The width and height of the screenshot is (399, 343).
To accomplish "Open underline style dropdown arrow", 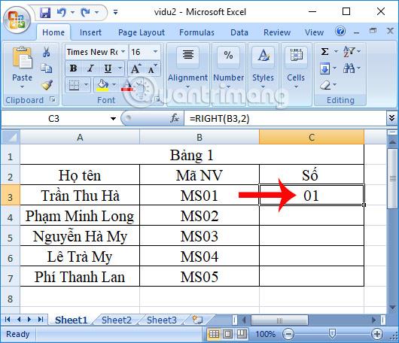I will coord(120,68).
